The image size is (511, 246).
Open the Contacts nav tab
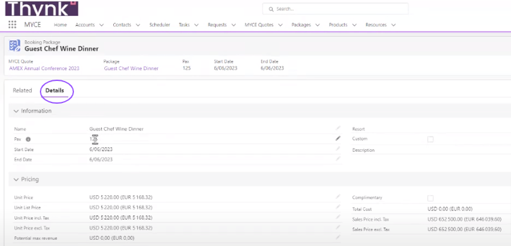122,25
